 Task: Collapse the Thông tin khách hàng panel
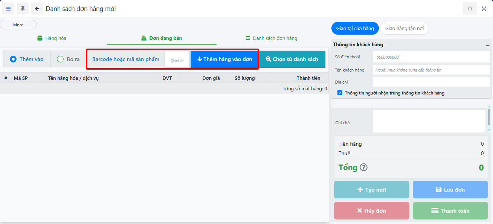487,45
